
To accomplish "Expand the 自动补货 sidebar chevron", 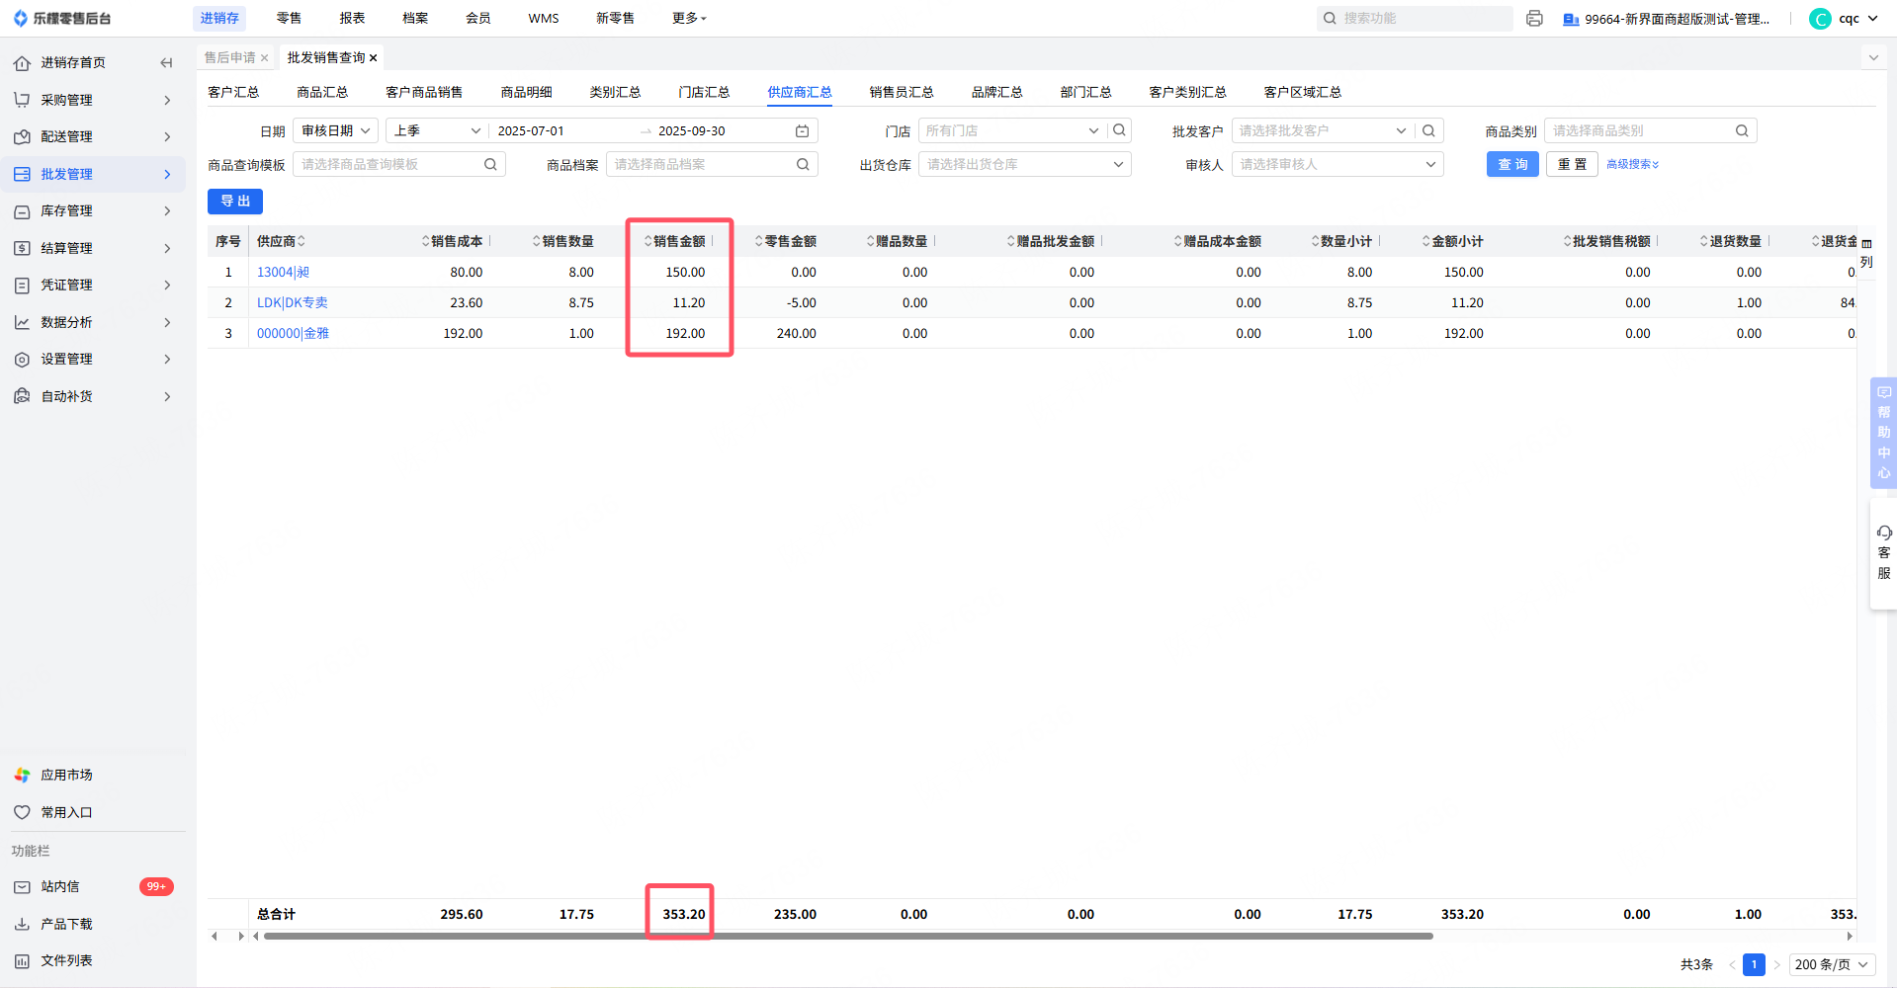I will pyautogui.click(x=167, y=396).
